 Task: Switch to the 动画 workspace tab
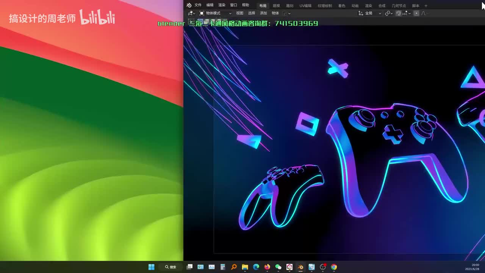pos(355,6)
